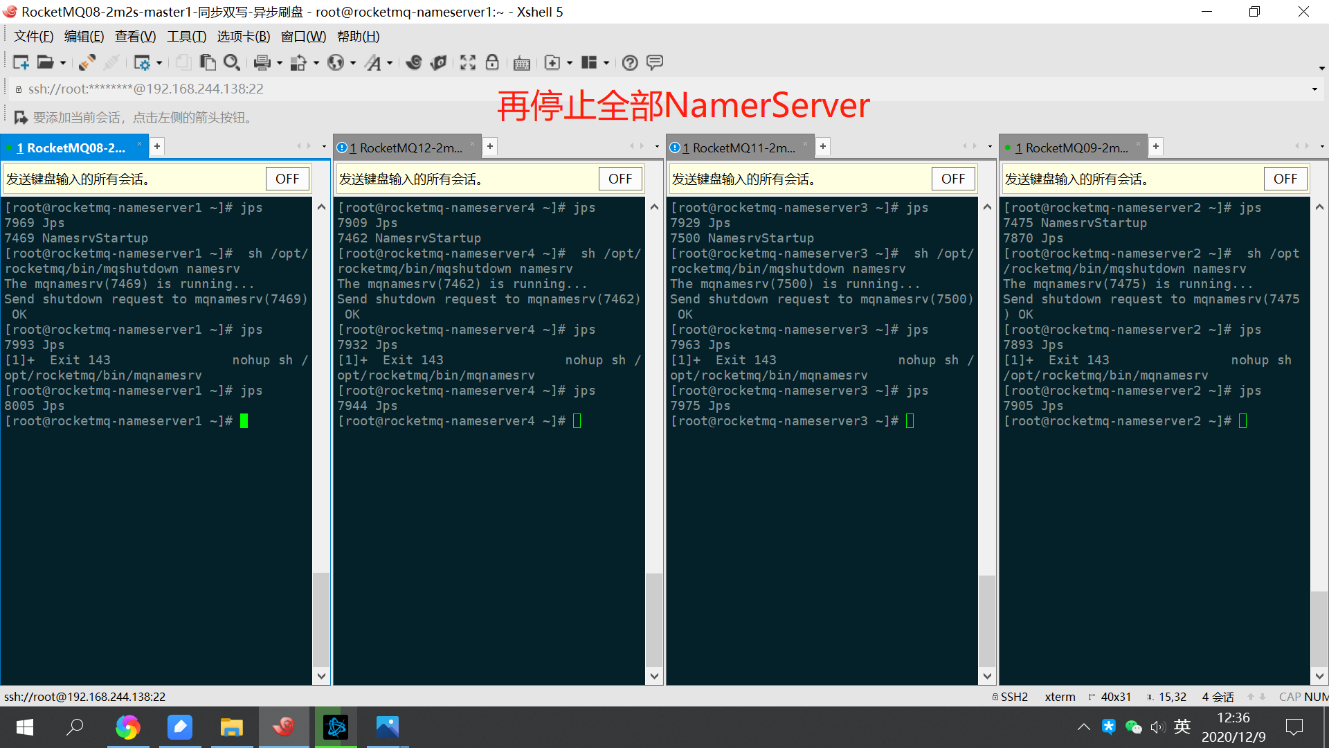Click the Disconnect plug icon
1329x748 pixels.
(x=111, y=62)
